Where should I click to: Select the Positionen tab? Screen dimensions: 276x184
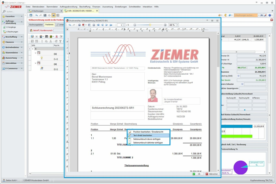click(x=49, y=25)
